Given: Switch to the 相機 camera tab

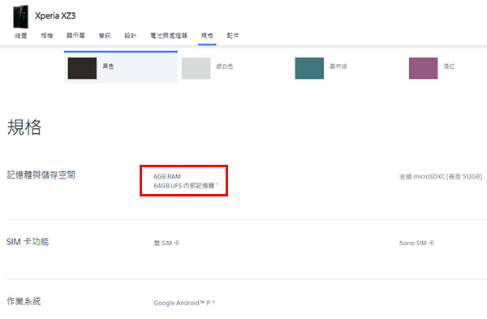Looking at the screenshot, I should (x=47, y=36).
